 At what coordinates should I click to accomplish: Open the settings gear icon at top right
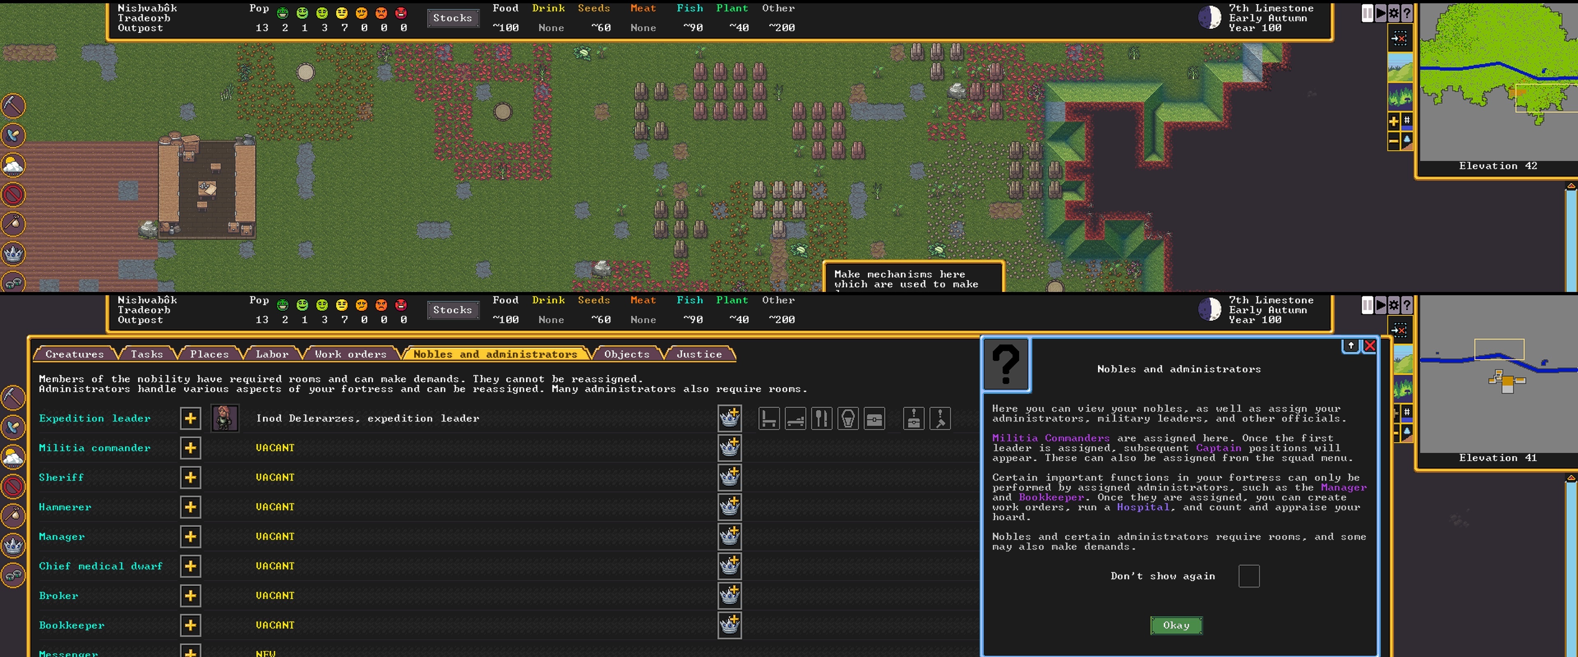[1393, 12]
